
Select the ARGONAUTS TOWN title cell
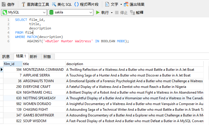44,81
